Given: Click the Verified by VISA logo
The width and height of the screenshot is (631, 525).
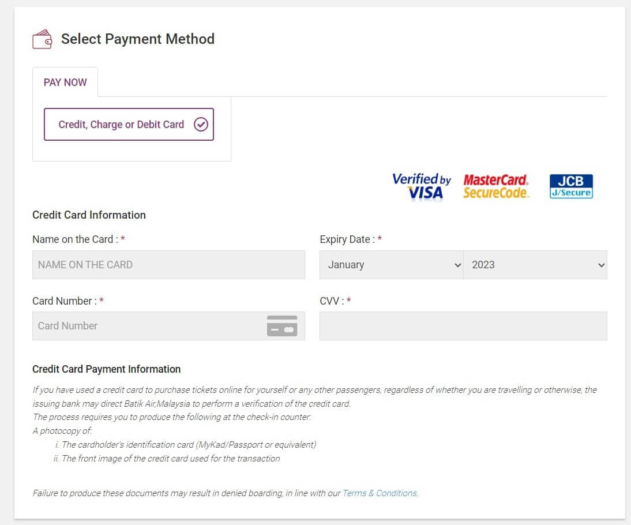Looking at the screenshot, I should tap(421, 186).
